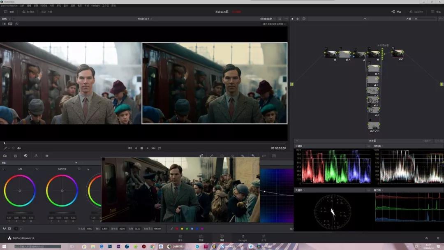Select the Color Wheels palette icon

click(x=25, y=156)
